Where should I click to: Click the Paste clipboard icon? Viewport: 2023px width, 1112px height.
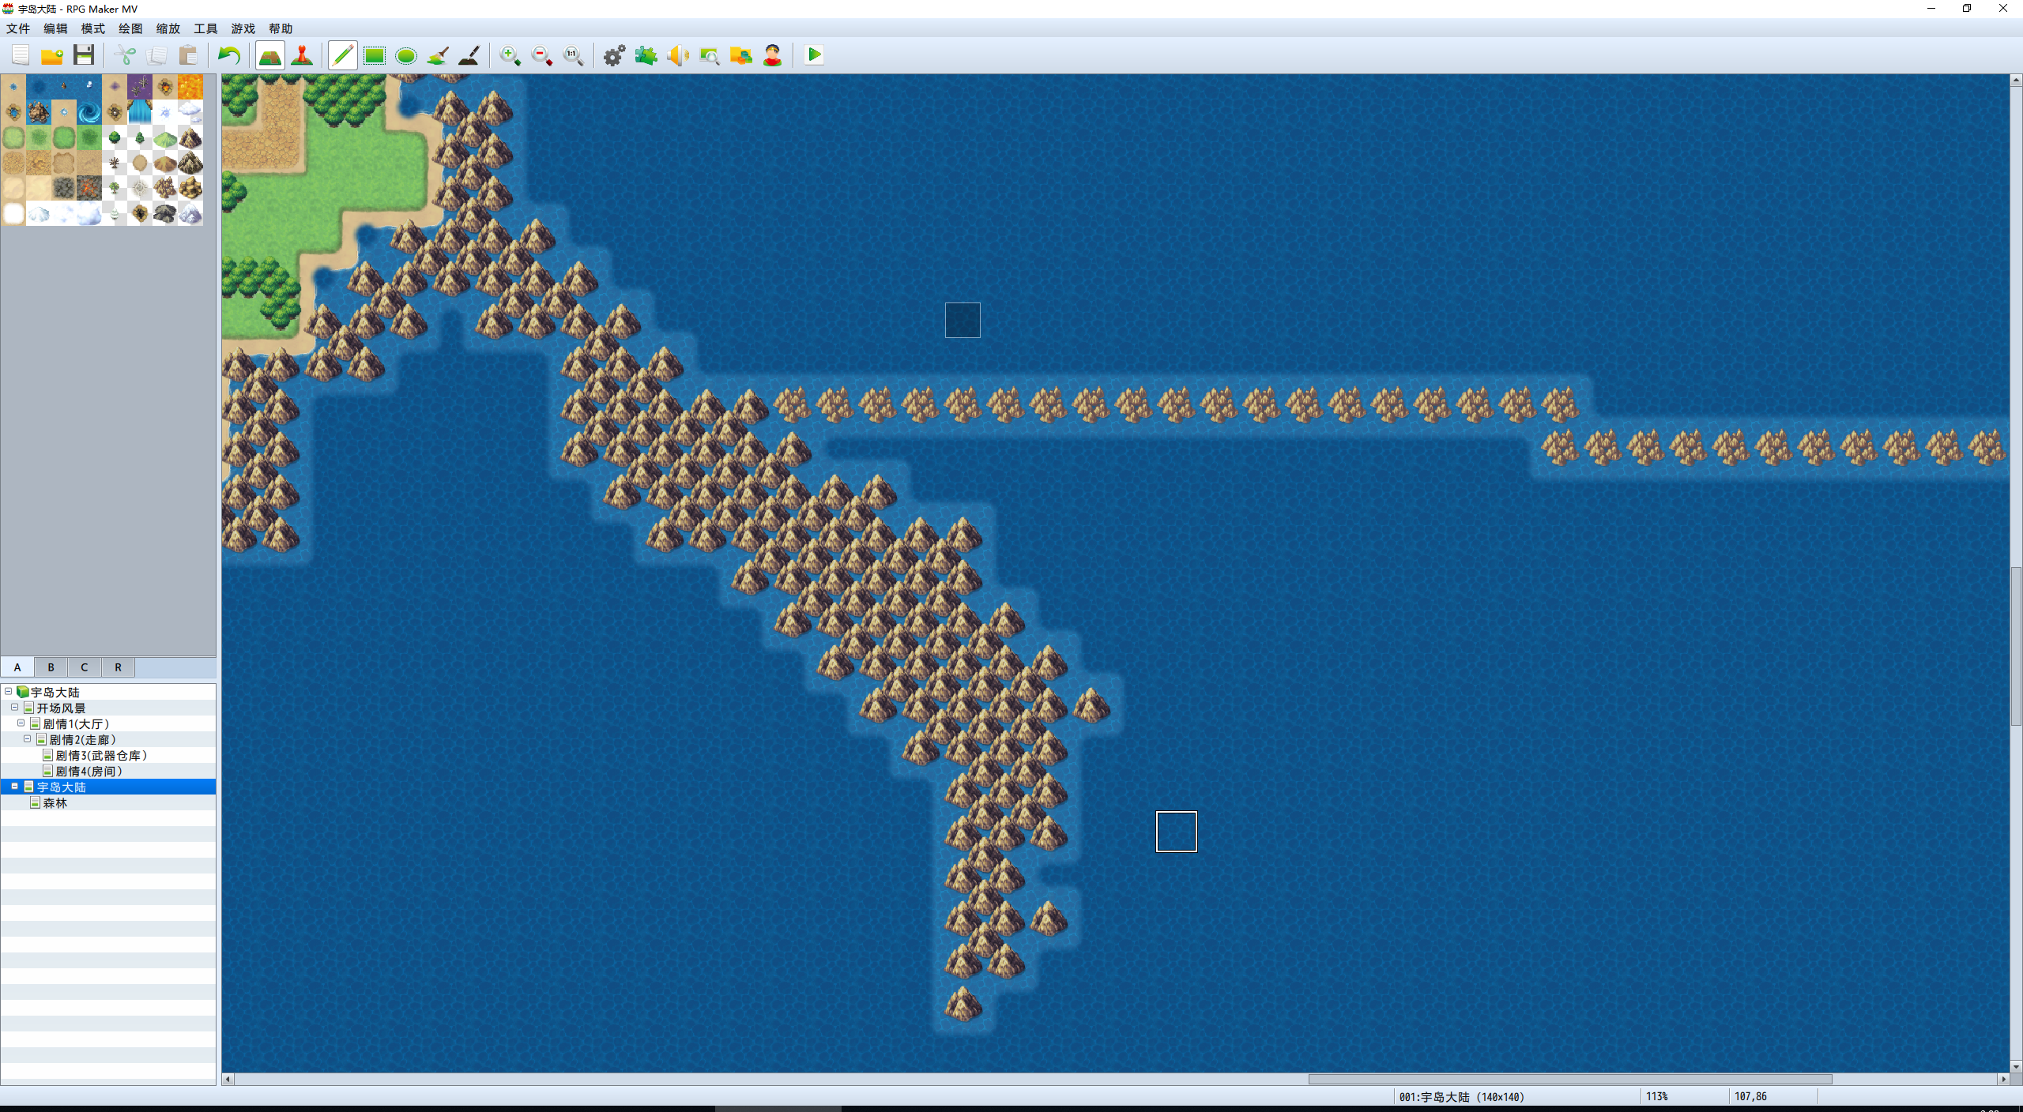point(188,55)
